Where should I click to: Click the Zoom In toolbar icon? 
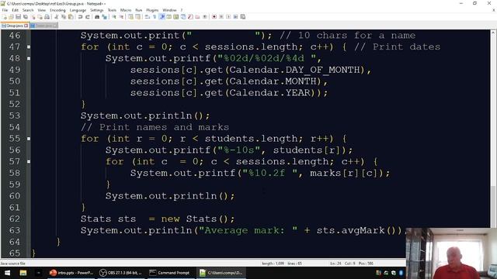pyautogui.click(x=114, y=17)
